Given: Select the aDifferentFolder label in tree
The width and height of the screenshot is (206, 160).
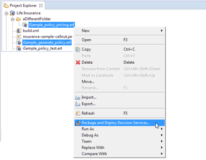Looking at the screenshot, I should 37,19.
